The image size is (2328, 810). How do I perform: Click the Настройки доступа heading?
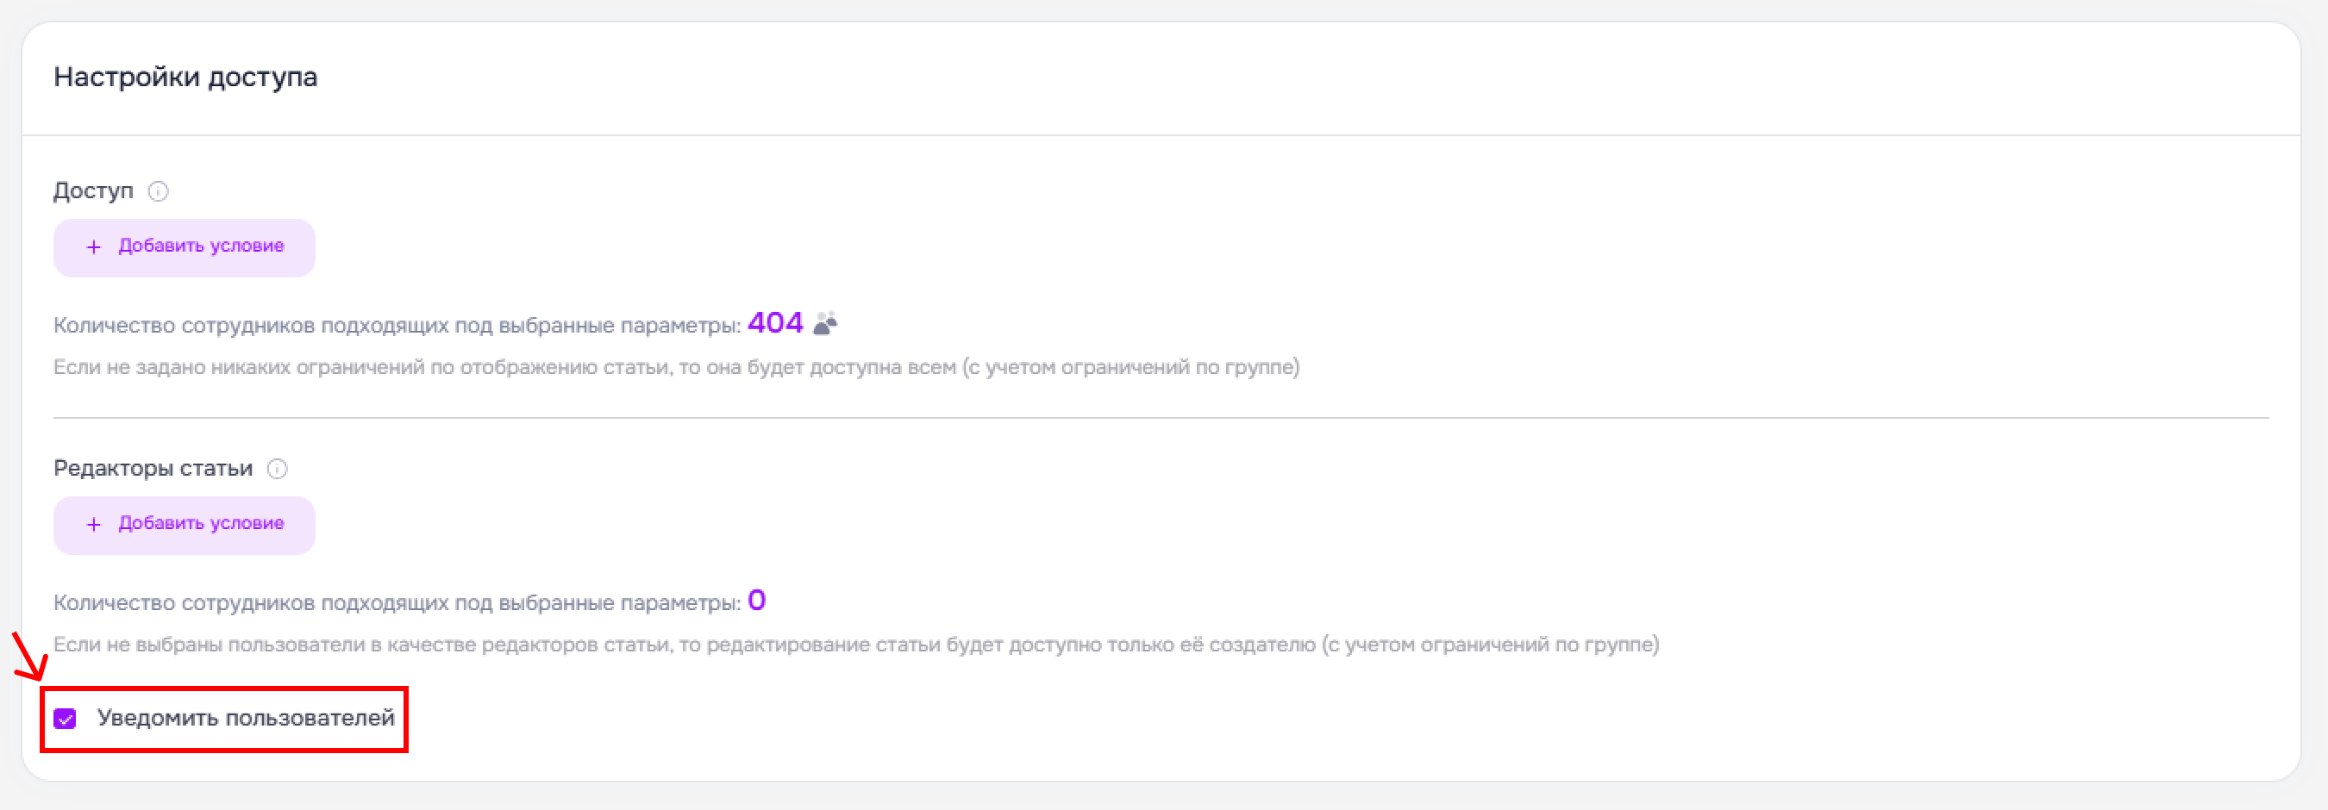185,78
